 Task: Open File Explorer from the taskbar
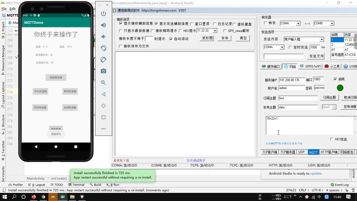72,197
